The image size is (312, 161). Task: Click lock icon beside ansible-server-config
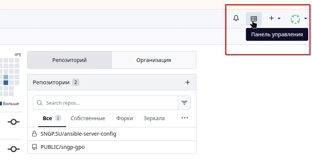[x=34, y=134]
